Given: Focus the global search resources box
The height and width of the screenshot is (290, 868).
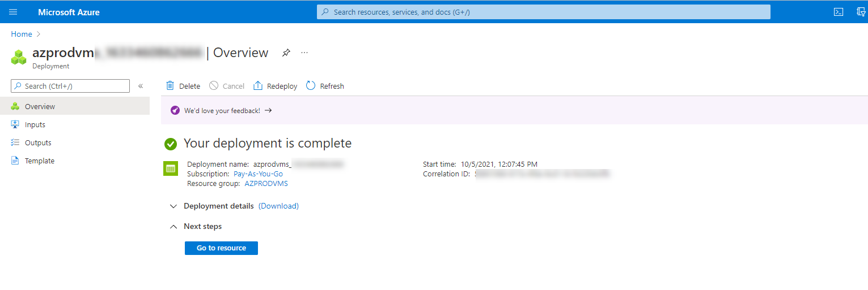Looking at the screenshot, I should click(543, 12).
